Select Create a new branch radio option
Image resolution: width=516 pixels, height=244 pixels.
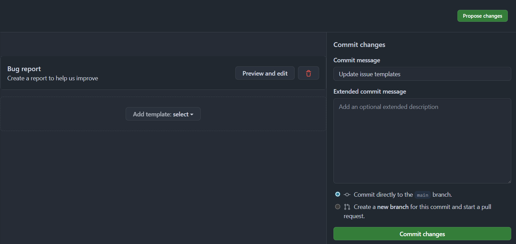pos(338,207)
